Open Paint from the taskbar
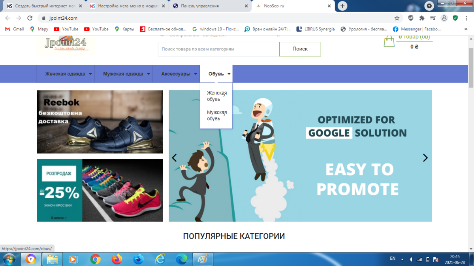This screenshot has width=474, height=266. click(x=203, y=259)
